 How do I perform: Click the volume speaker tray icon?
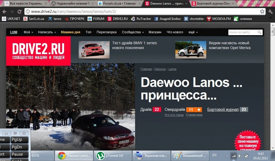tap(240, 156)
